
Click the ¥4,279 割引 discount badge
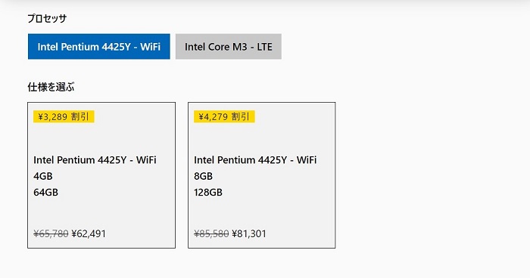[224, 117]
